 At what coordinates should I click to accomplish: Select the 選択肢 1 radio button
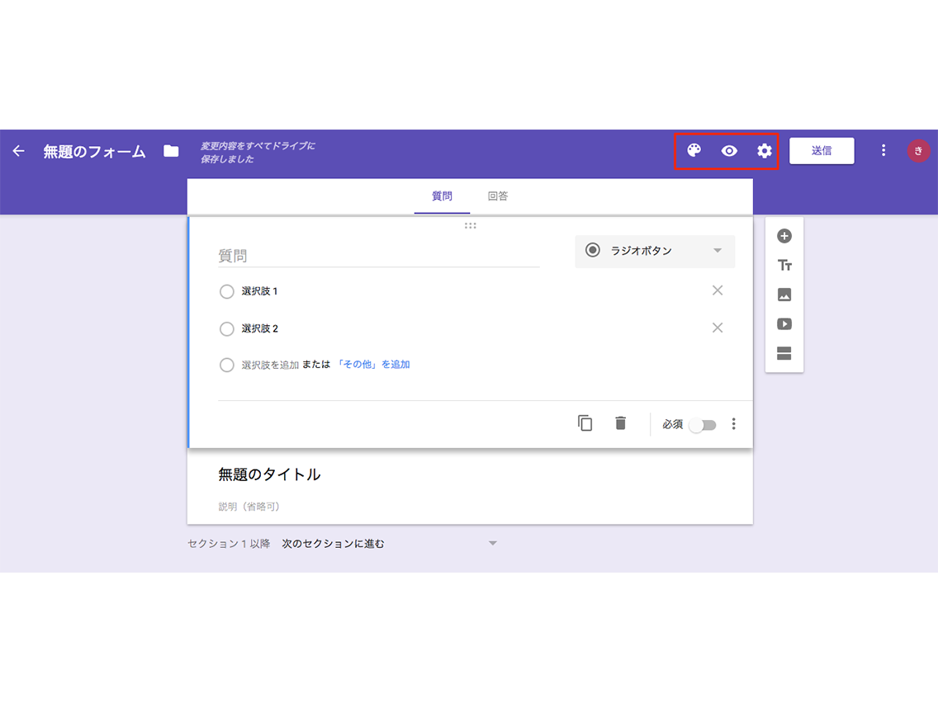227,292
